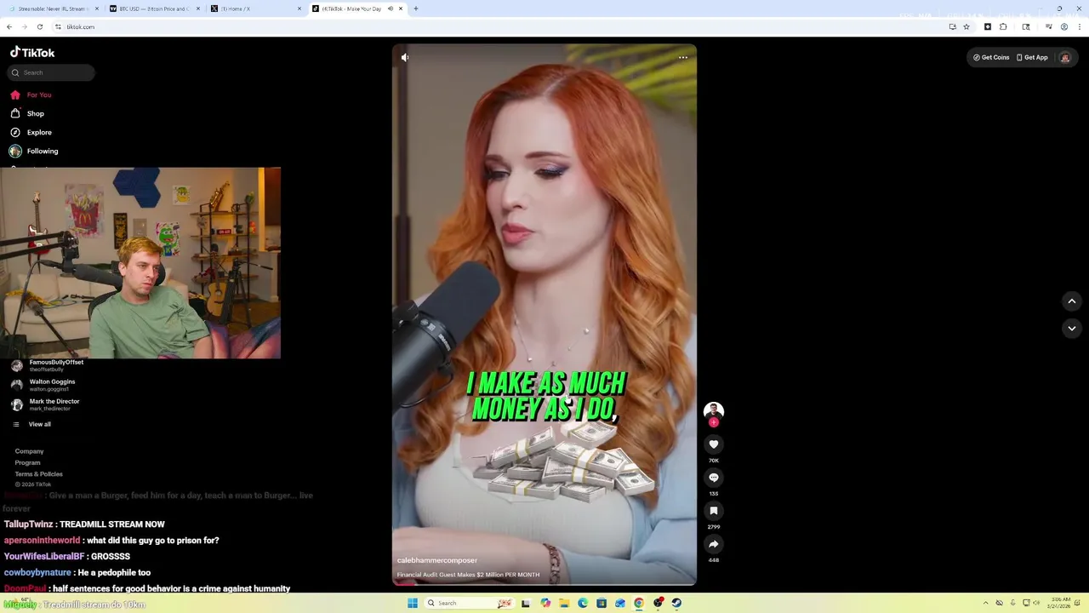Open the For You feed
The width and height of the screenshot is (1089, 613).
(31, 95)
